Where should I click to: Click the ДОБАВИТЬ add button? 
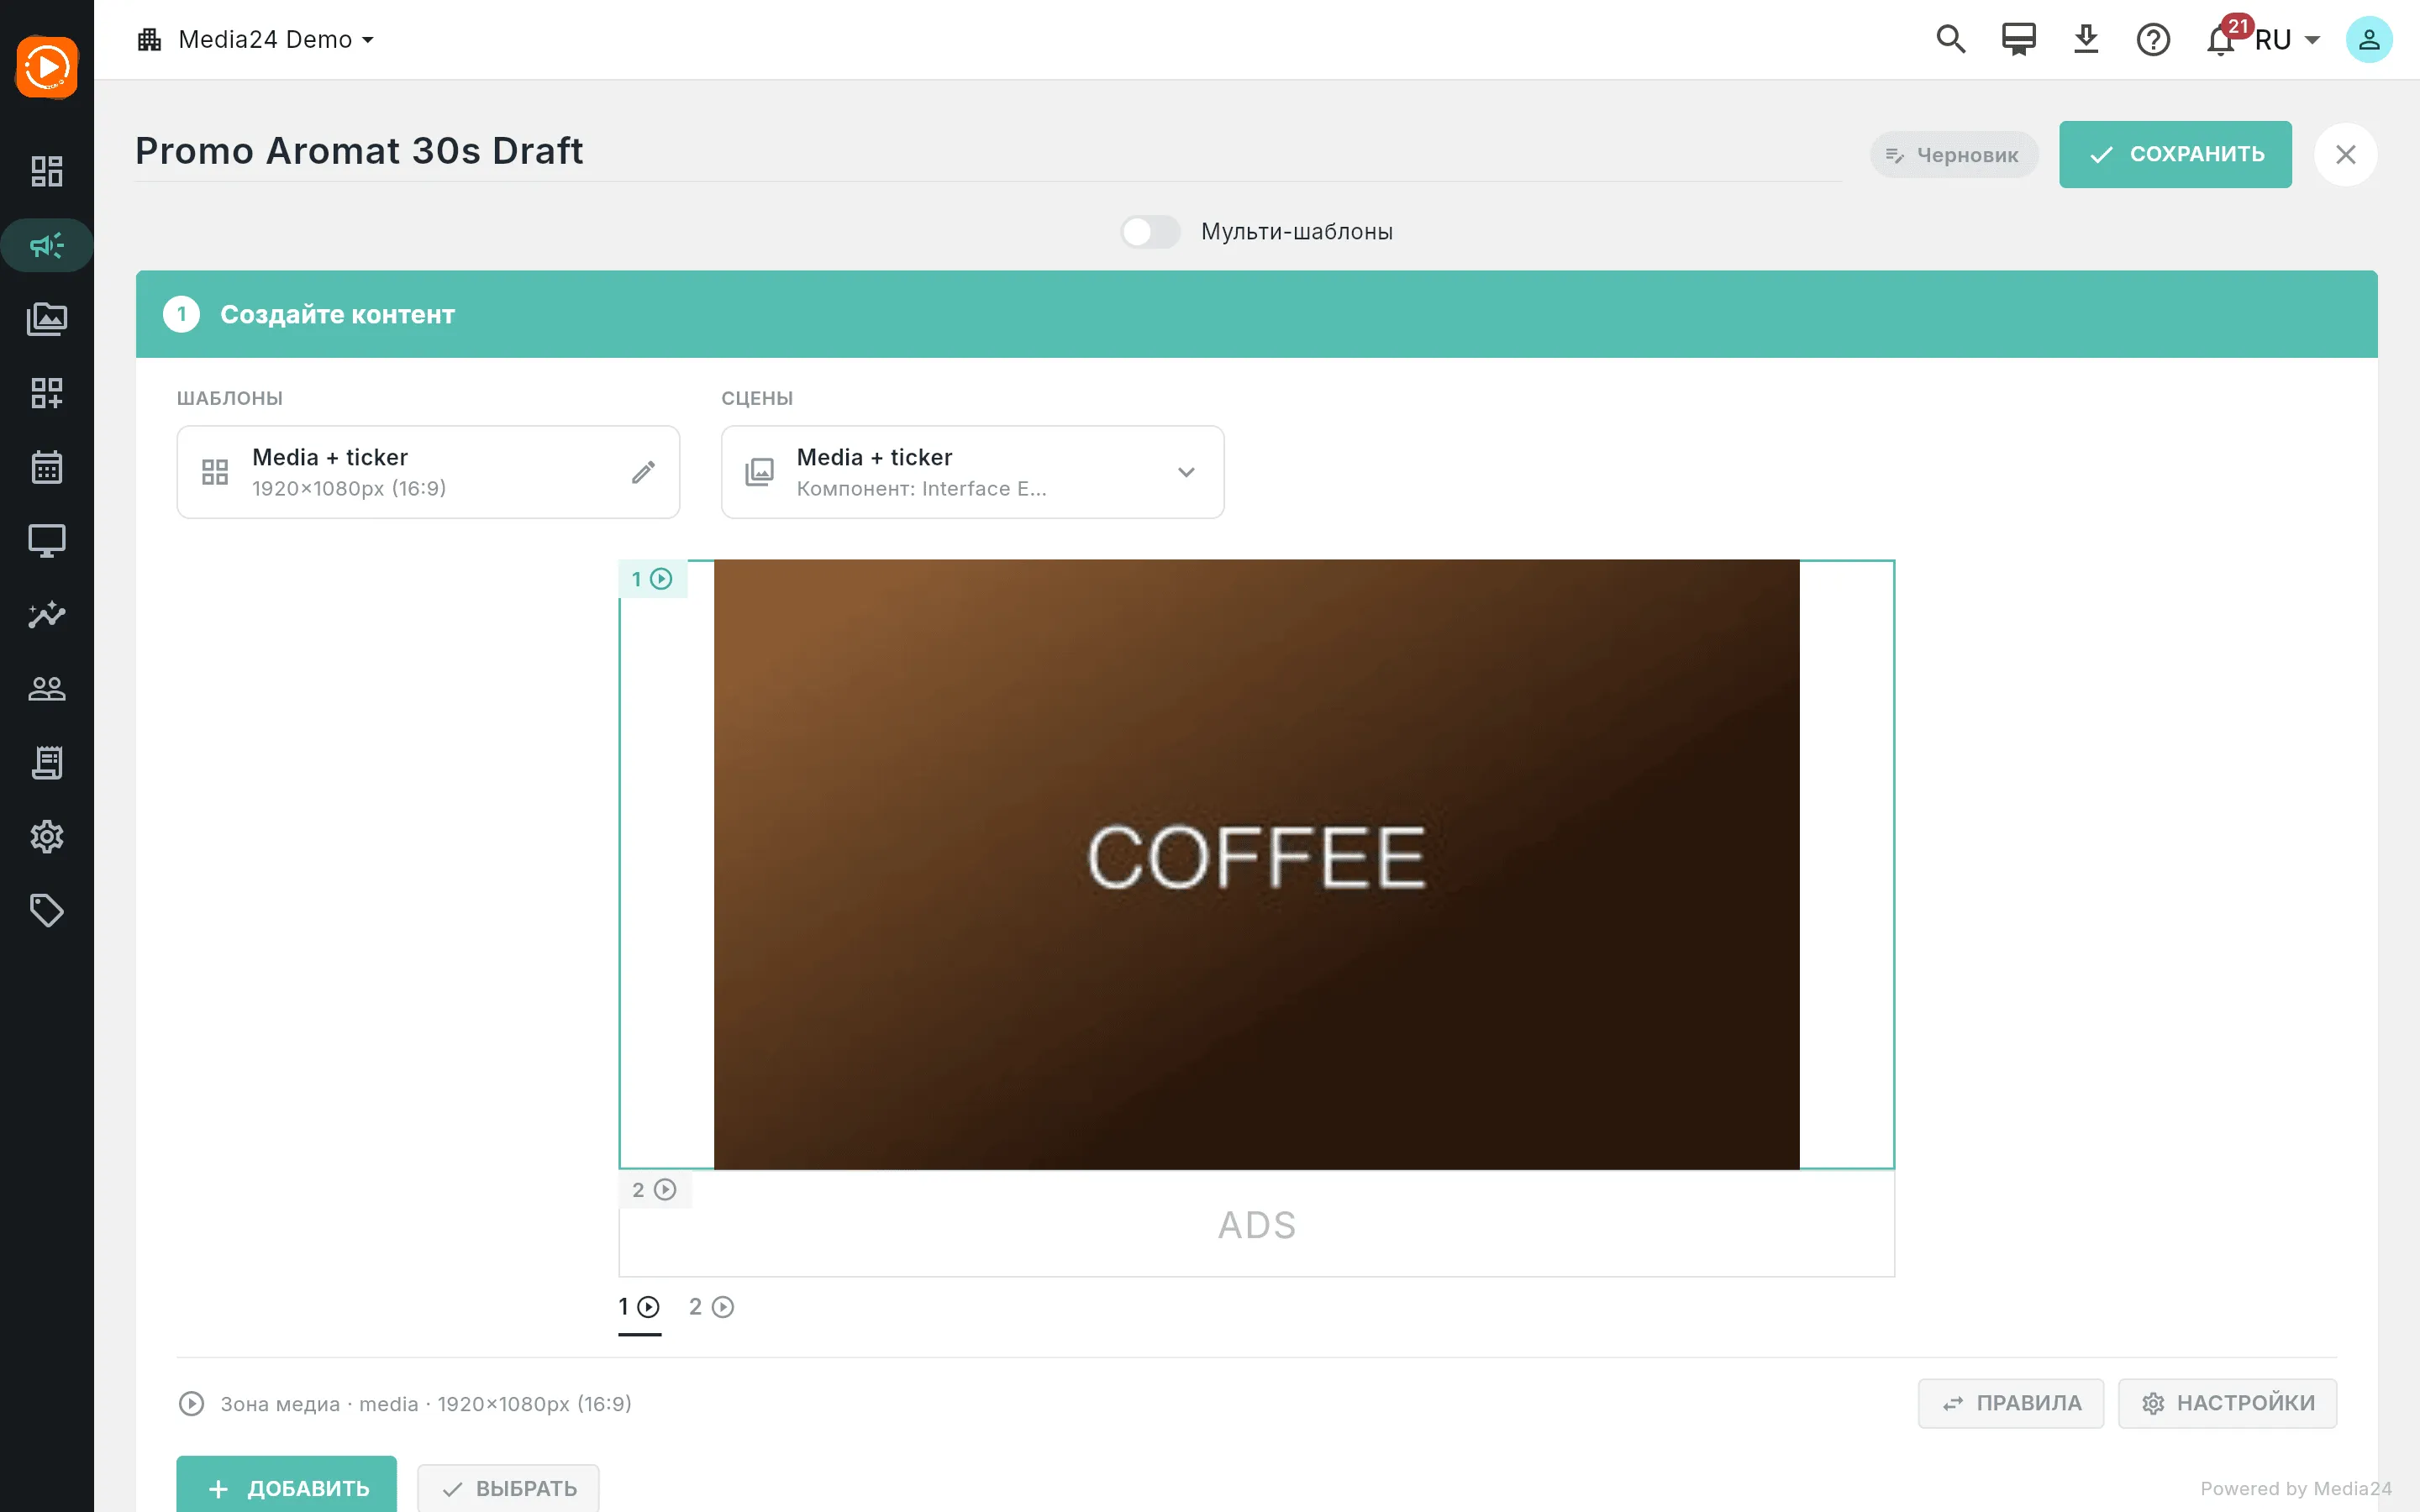(286, 1487)
